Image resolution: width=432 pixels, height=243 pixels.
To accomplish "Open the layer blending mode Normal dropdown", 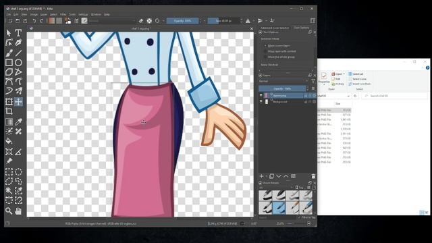I will coord(283,81).
